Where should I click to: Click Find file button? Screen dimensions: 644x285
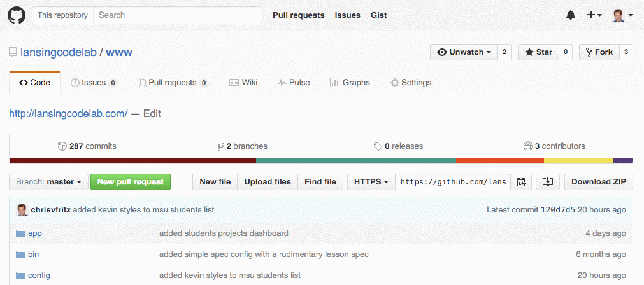click(320, 182)
